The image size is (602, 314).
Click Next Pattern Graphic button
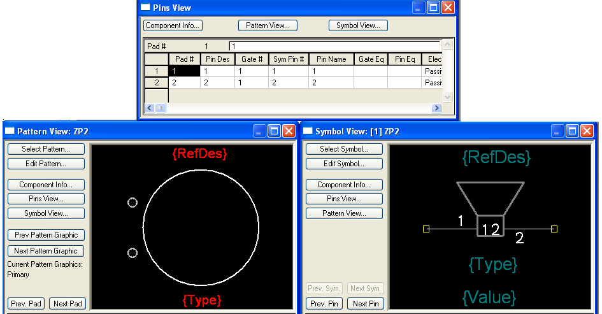(46, 251)
